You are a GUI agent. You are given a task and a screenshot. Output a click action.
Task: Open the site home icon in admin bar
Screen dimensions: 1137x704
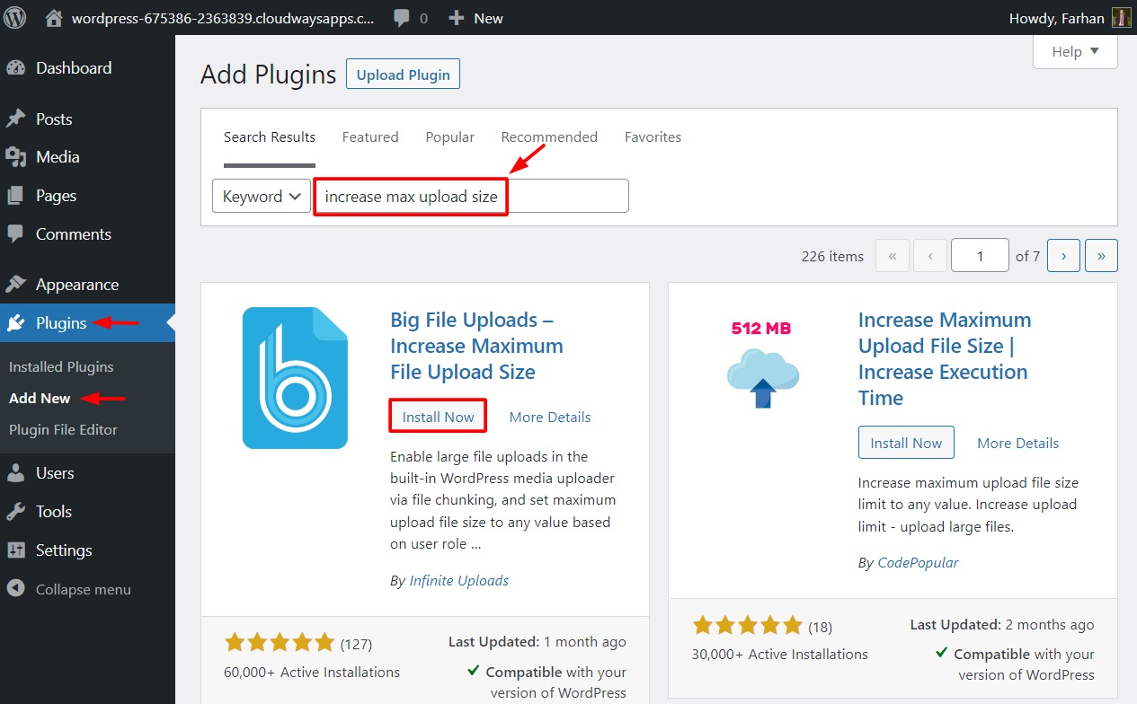click(x=54, y=18)
